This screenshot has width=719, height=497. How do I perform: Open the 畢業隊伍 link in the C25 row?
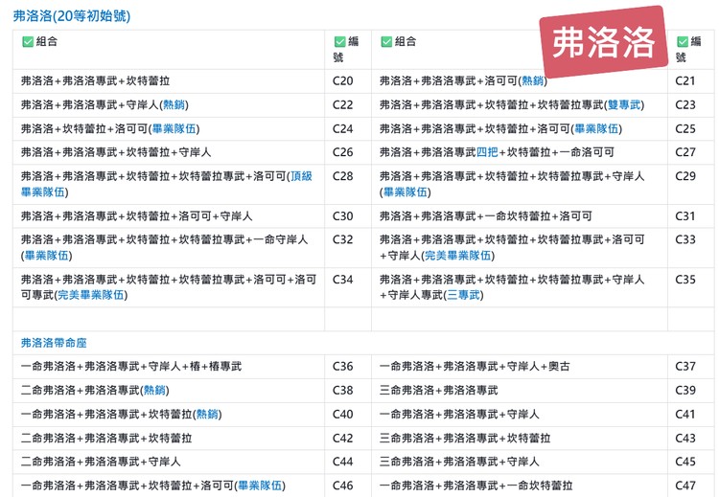point(596,129)
